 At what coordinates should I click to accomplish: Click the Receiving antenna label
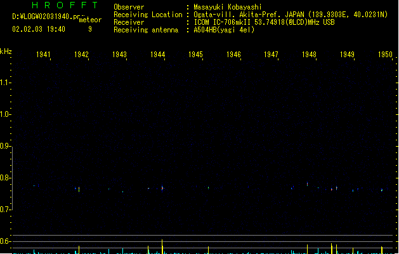pos(146,30)
